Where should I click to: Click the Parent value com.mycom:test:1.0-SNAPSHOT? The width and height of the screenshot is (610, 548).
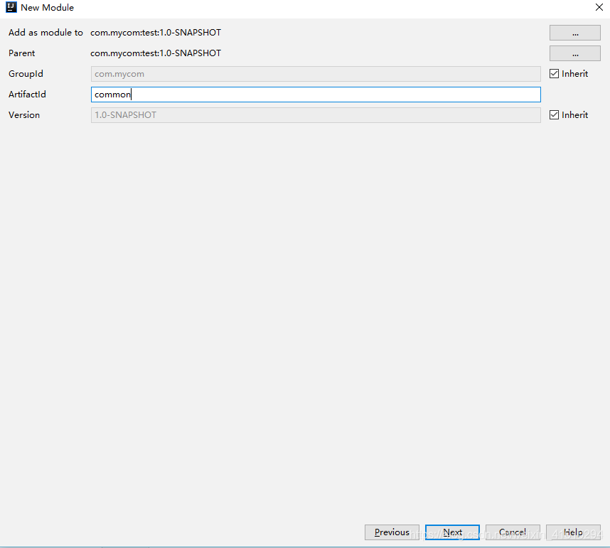coord(156,53)
